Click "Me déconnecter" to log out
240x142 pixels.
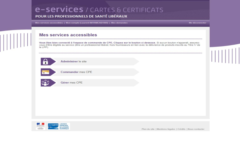point(197,23)
